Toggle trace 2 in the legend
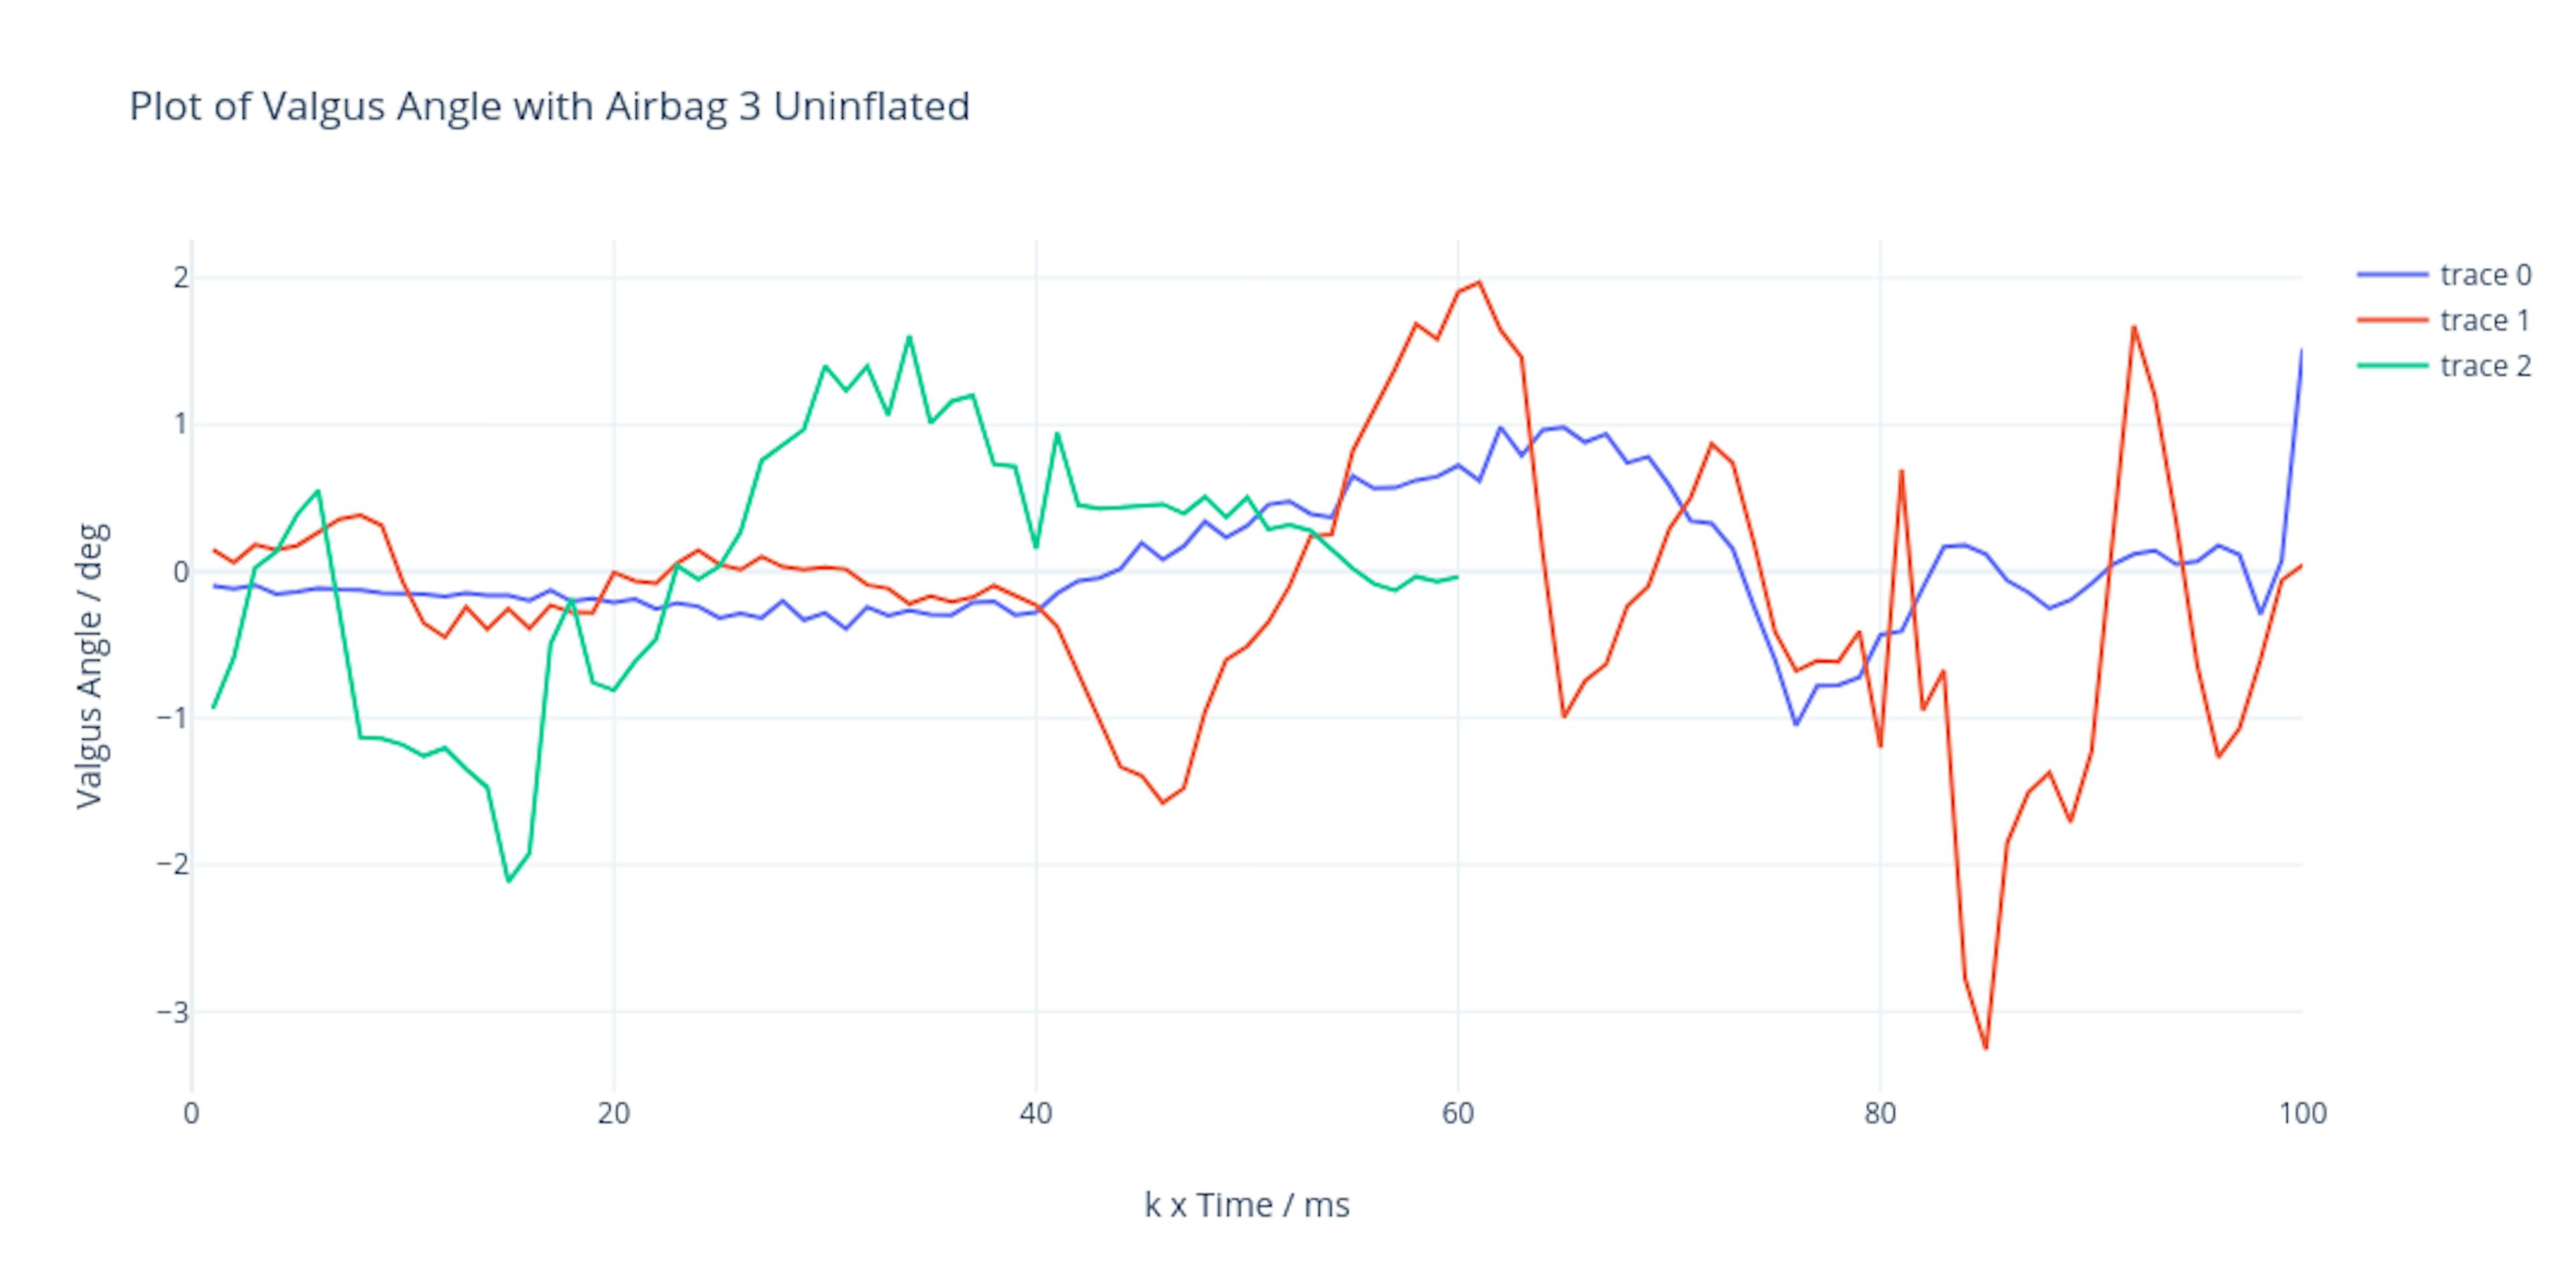The width and height of the screenshot is (2576, 1284). (x=2485, y=365)
